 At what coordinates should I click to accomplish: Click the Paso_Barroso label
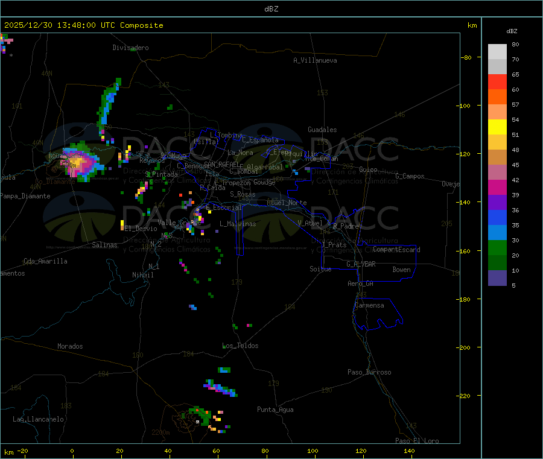[369, 372]
